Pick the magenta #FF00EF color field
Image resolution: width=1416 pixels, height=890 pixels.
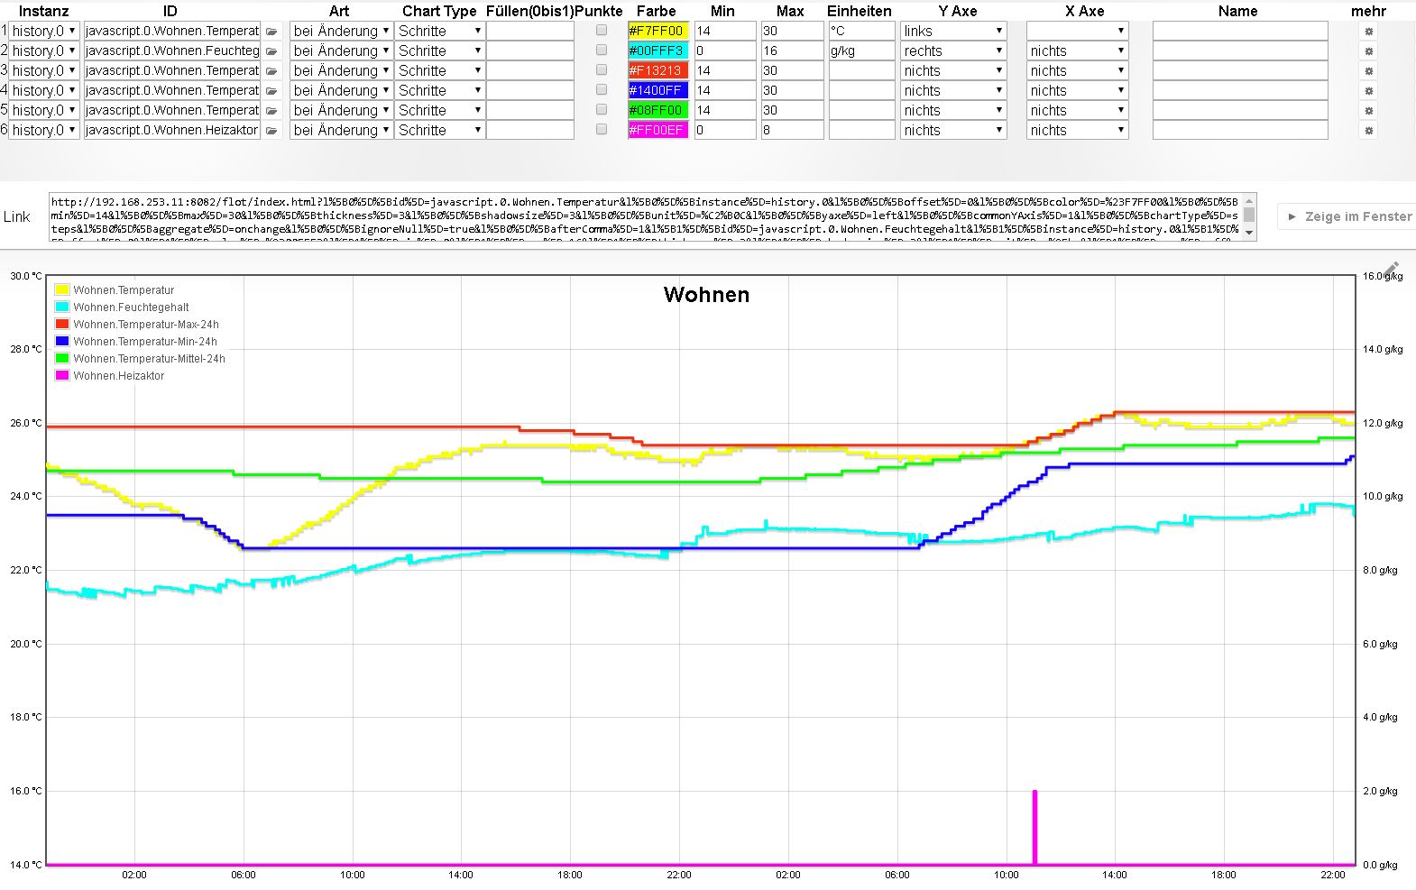(657, 130)
